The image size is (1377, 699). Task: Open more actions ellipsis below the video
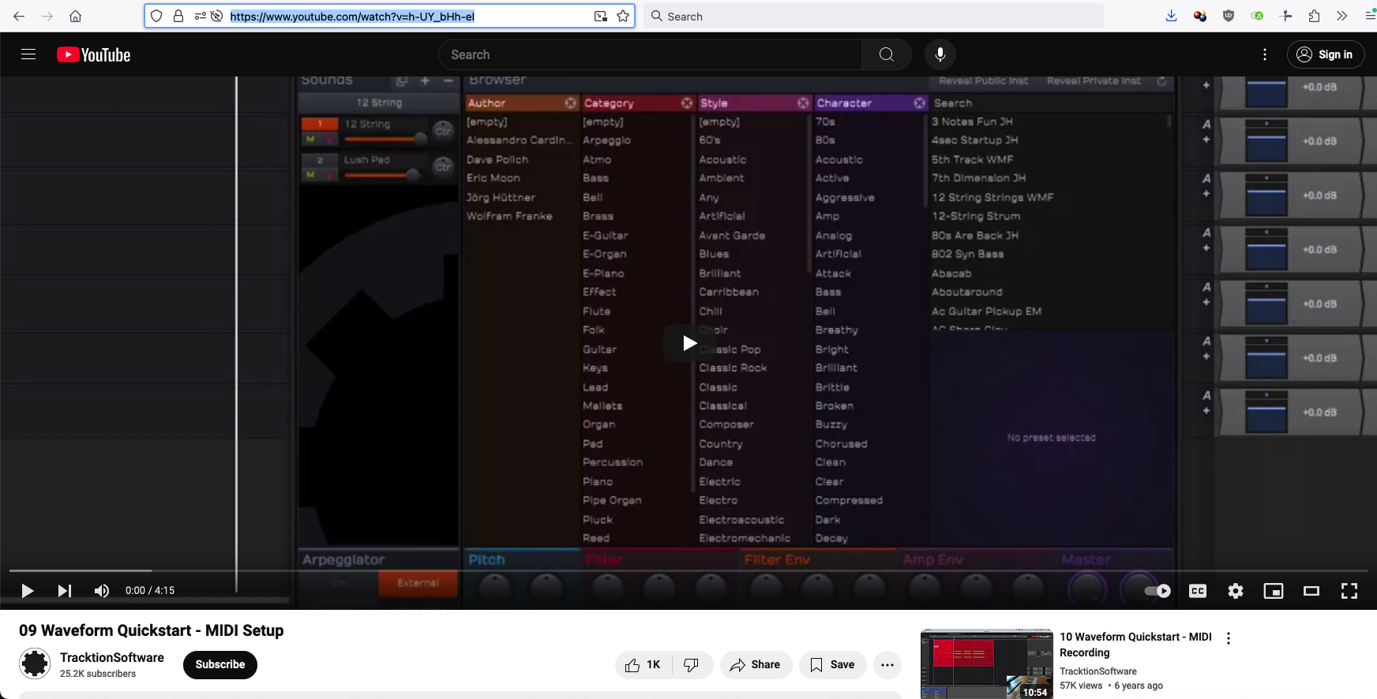(x=887, y=665)
